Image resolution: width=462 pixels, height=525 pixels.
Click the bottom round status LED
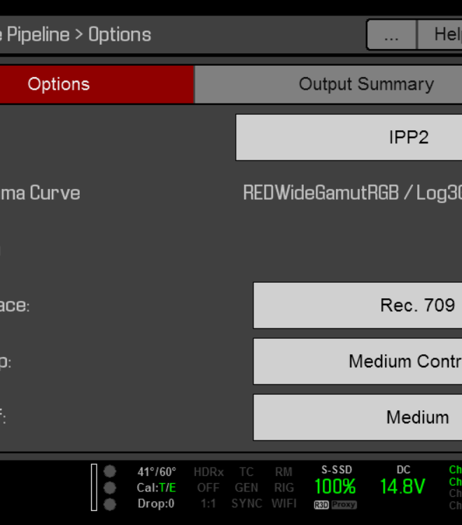(x=109, y=504)
